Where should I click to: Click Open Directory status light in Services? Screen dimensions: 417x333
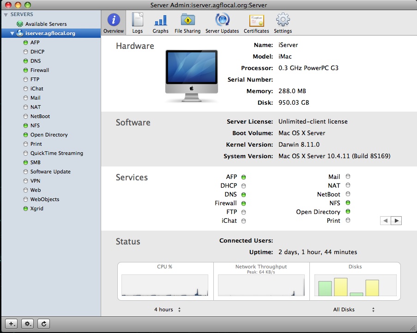coord(348,211)
